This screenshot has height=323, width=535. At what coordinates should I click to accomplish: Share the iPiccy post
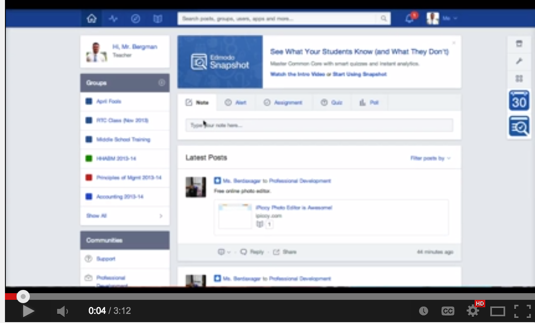click(x=284, y=252)
